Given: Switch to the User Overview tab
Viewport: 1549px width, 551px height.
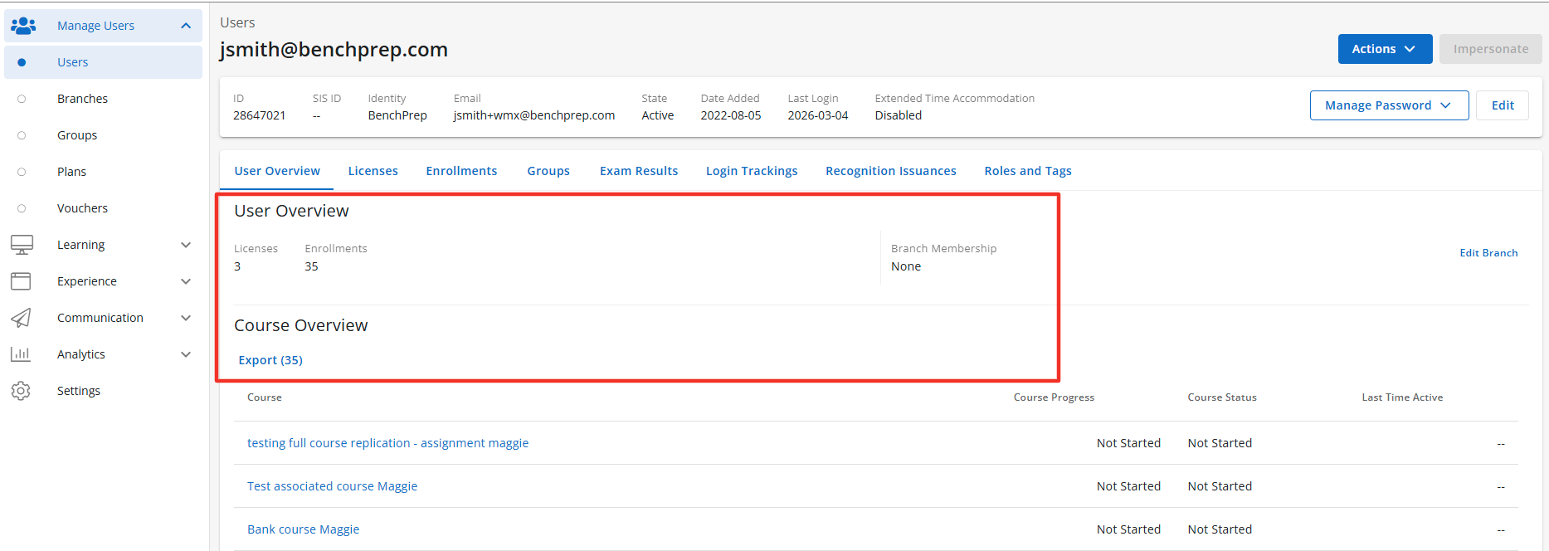Looking at the screenshot, I should point(277,171).
